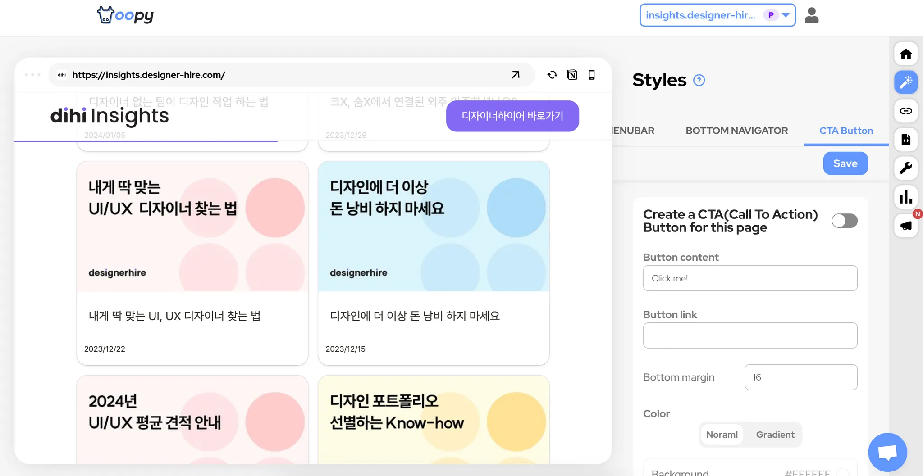Click the Bottom margin label
This screenshot has height=476, width=923.
tap(679, 377)
